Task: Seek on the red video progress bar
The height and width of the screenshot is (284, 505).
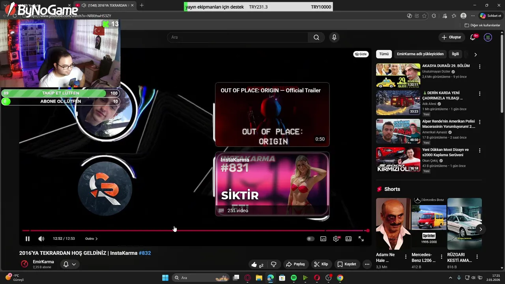Action: (x=195, y=230)
